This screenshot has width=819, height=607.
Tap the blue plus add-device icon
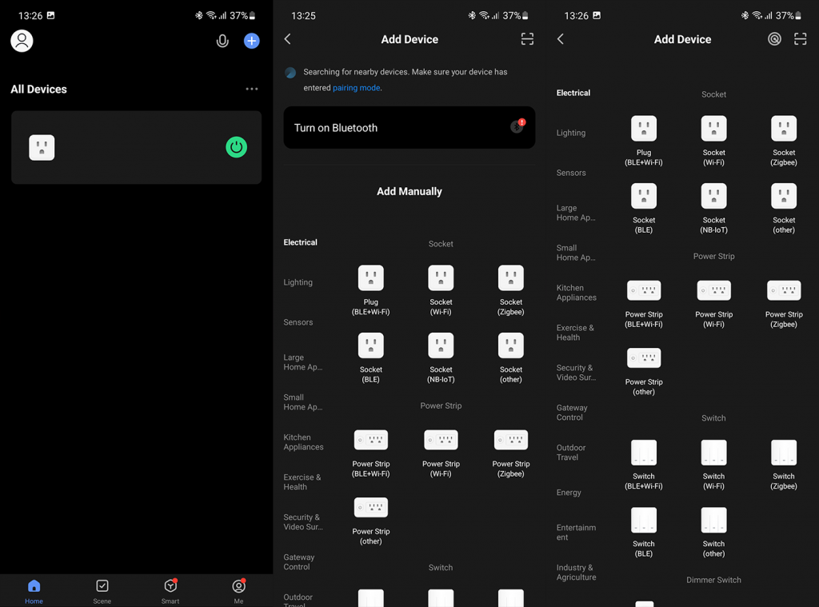252,41
